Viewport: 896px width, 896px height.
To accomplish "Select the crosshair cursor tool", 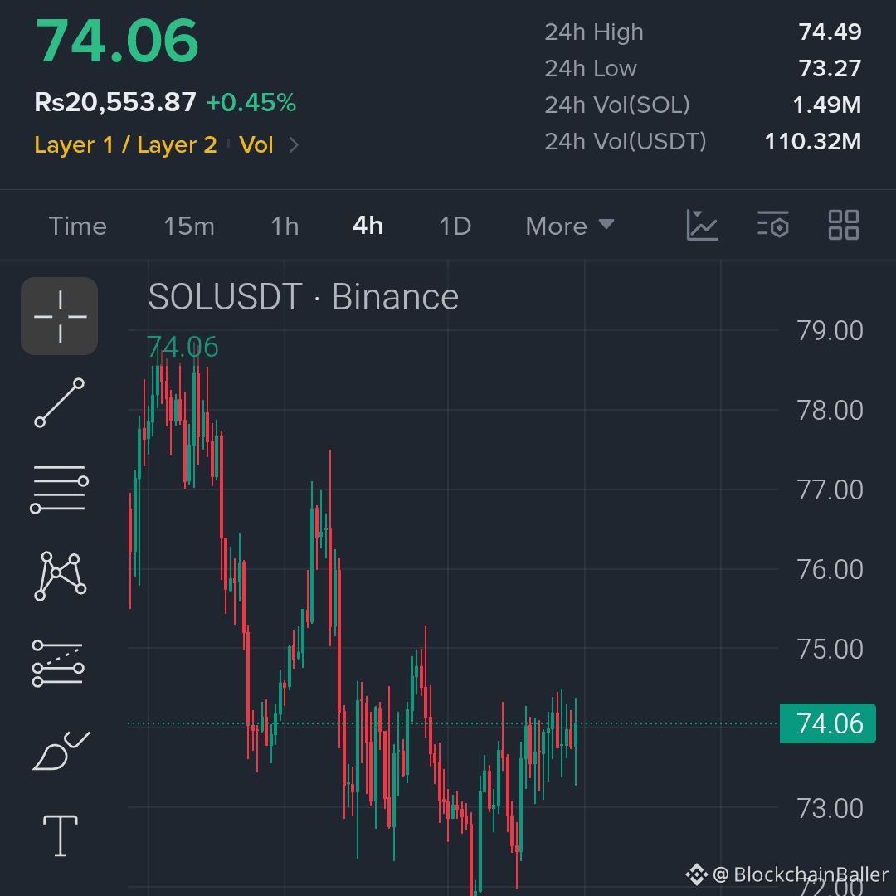I will [60, 316].
